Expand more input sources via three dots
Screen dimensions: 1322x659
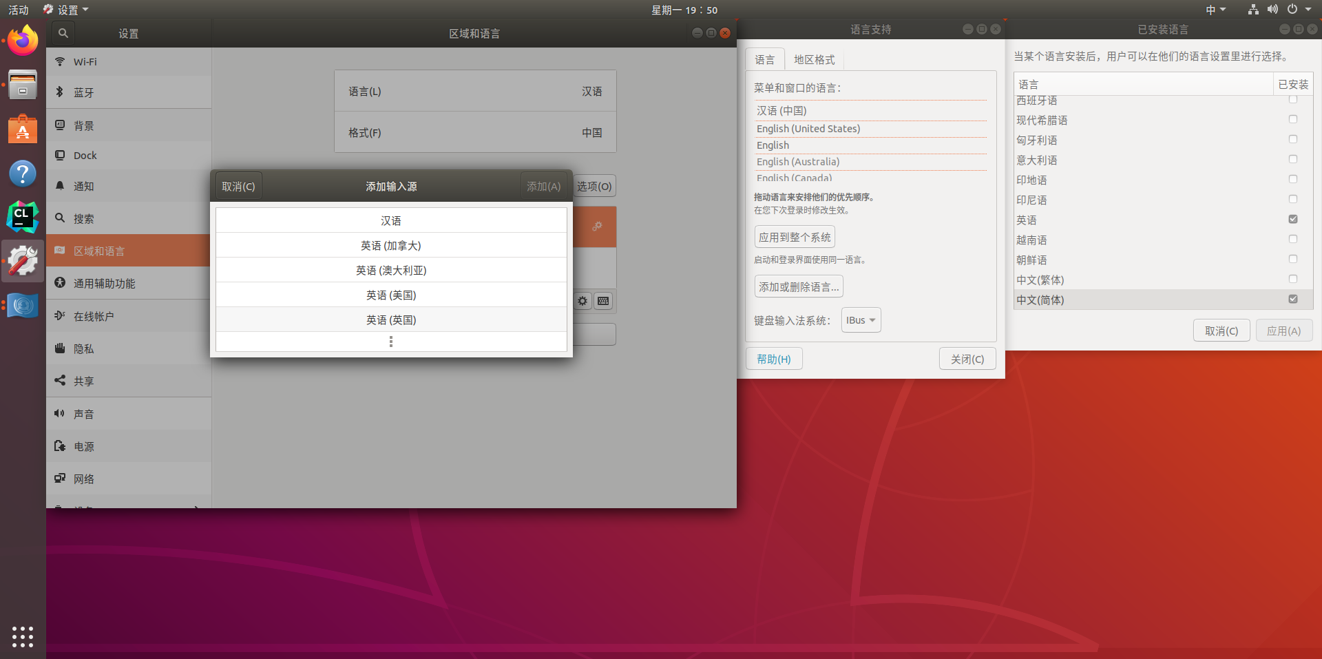pyautogui.click(x=391, y=342)
